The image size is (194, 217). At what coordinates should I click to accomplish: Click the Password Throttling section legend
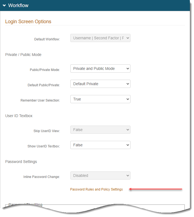[x=25, y=205]
